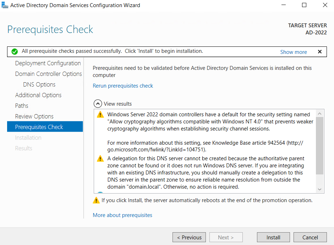Select Deployment Configuration in the sidebar
The width and height of the screenshot is (334, 245).
tap(48, 63)
